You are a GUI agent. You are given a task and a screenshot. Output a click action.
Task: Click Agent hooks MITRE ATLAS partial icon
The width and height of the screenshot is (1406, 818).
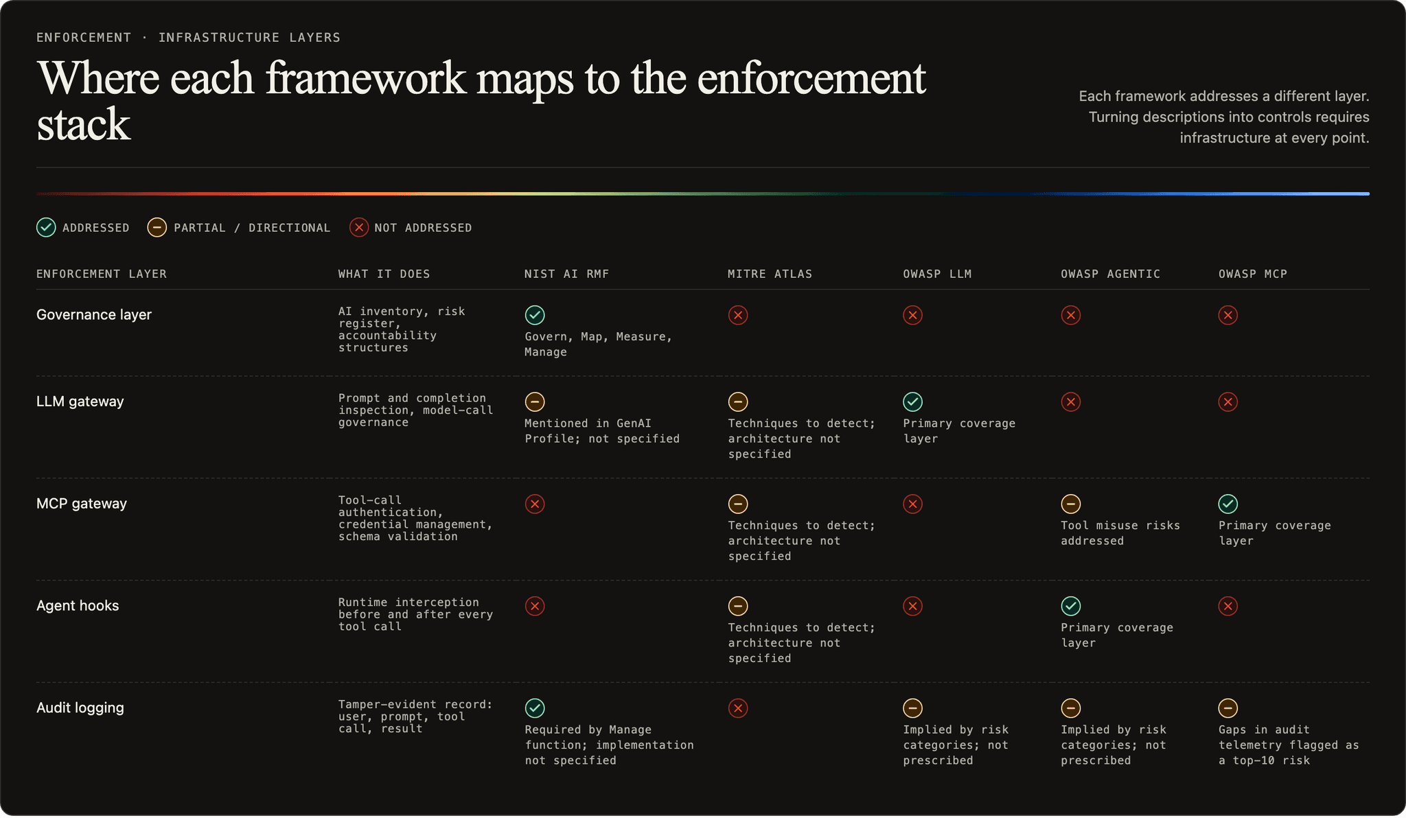point(738,606)
